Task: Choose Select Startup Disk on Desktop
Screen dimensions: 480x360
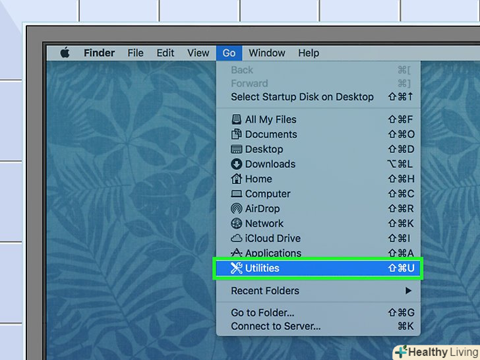Action: point(318,97)
